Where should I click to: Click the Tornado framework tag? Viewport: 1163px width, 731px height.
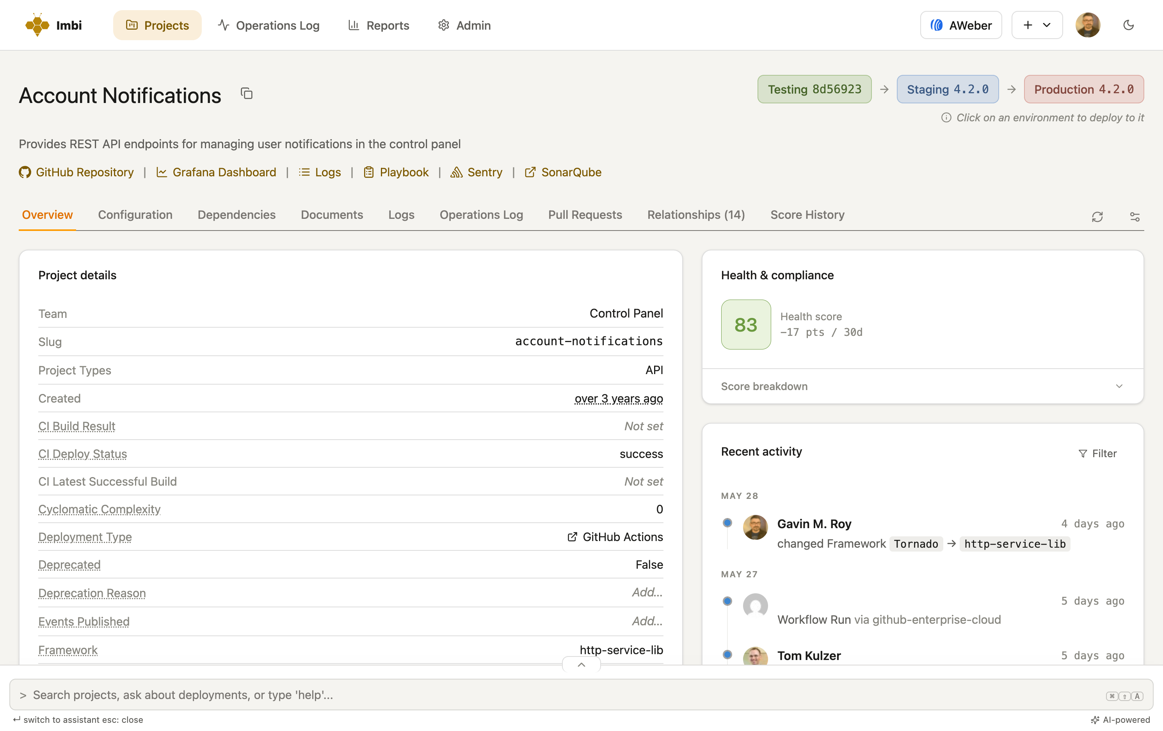[916, 544]
